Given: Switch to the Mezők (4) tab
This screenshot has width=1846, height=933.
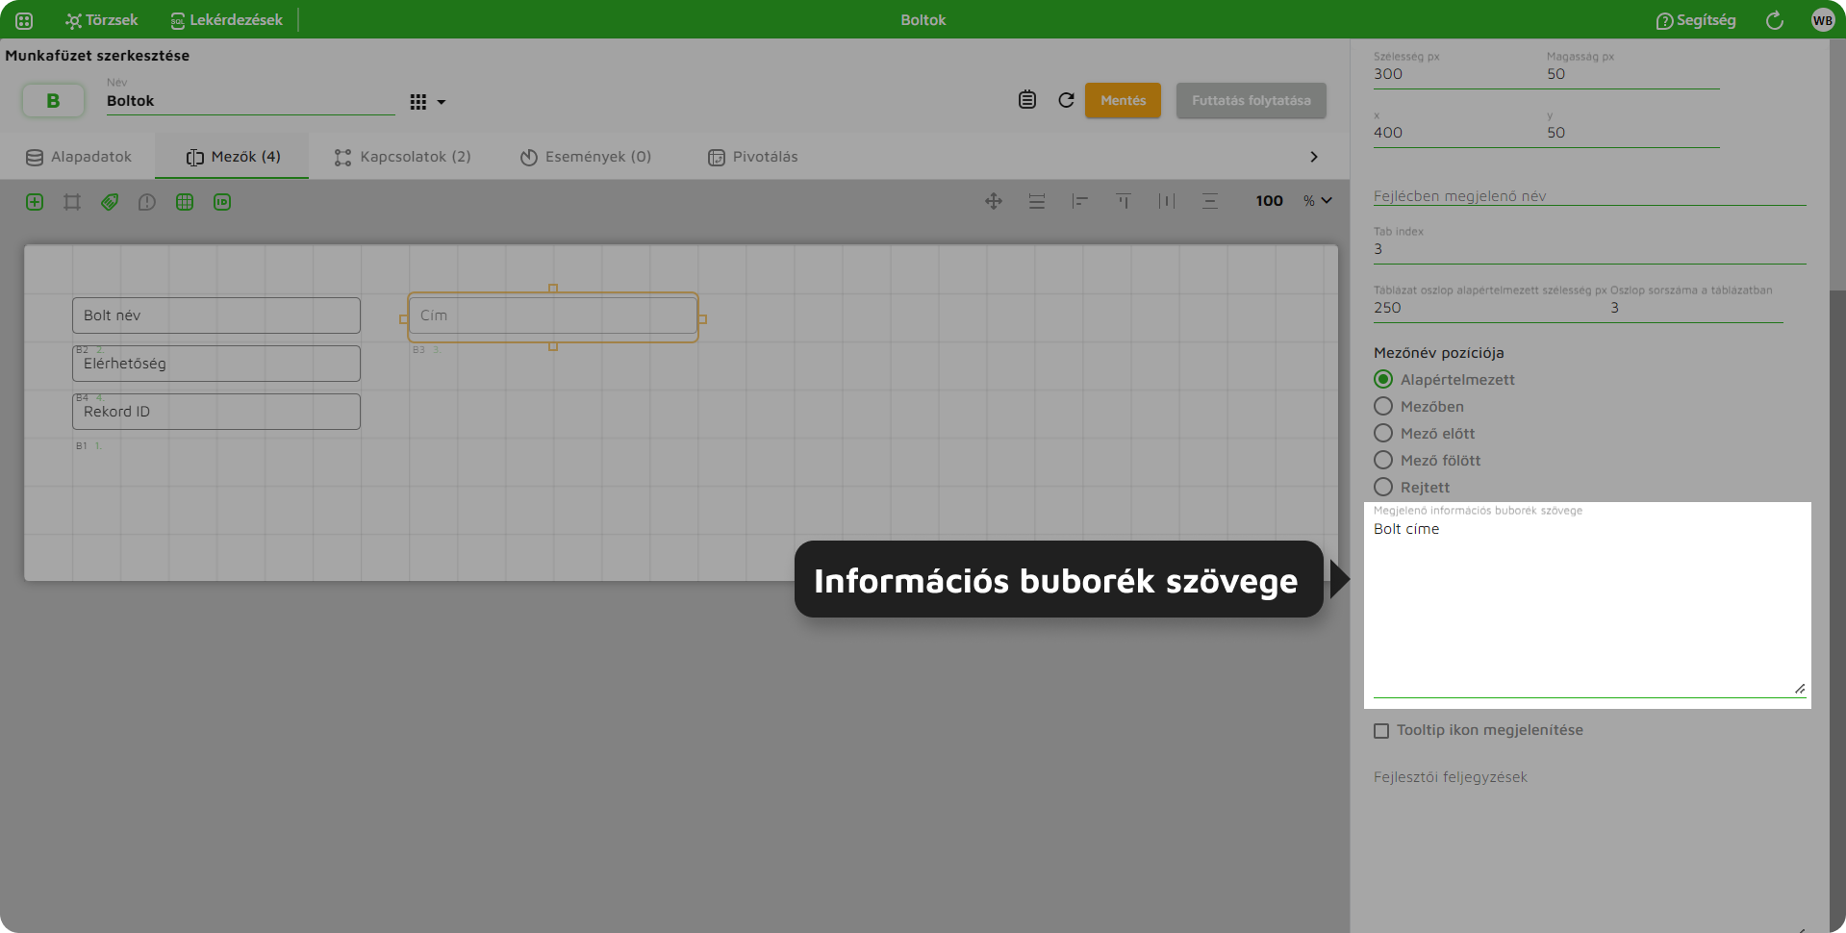Looking at the screenshot, I should point(233,157).
